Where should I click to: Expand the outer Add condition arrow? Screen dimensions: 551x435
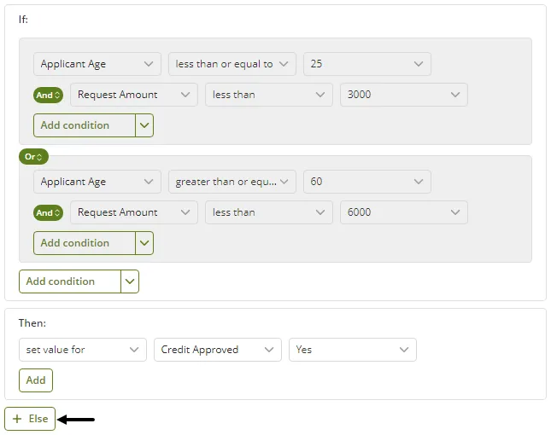pos(130,281)
